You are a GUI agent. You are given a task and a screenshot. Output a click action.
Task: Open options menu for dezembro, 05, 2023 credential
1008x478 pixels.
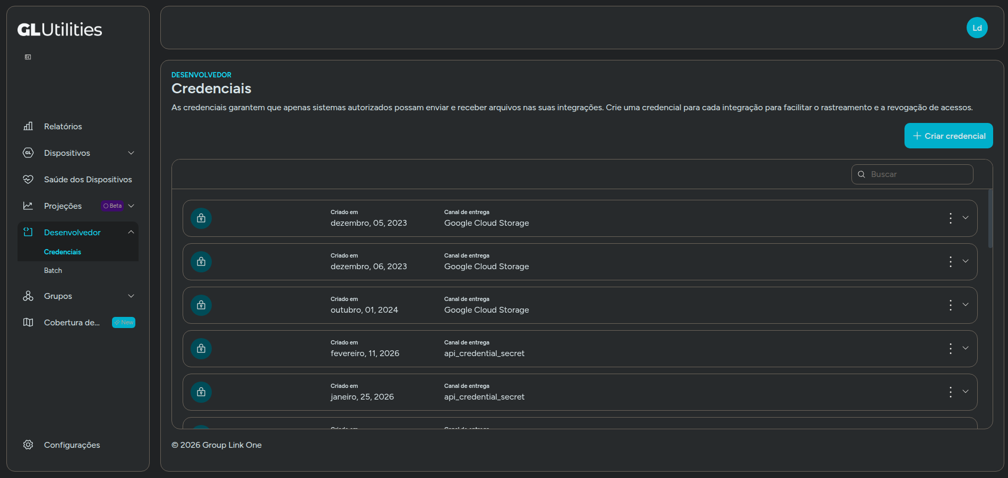(950, 218)
